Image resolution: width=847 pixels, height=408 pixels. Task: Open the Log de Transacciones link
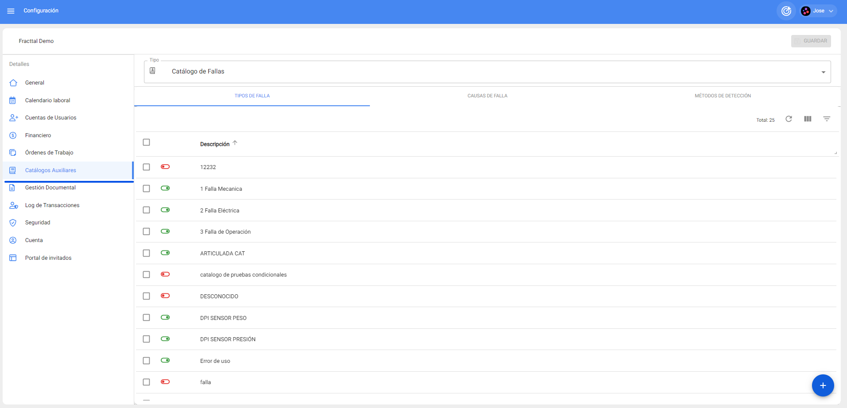pyautogui.click(x=52, y=205)
